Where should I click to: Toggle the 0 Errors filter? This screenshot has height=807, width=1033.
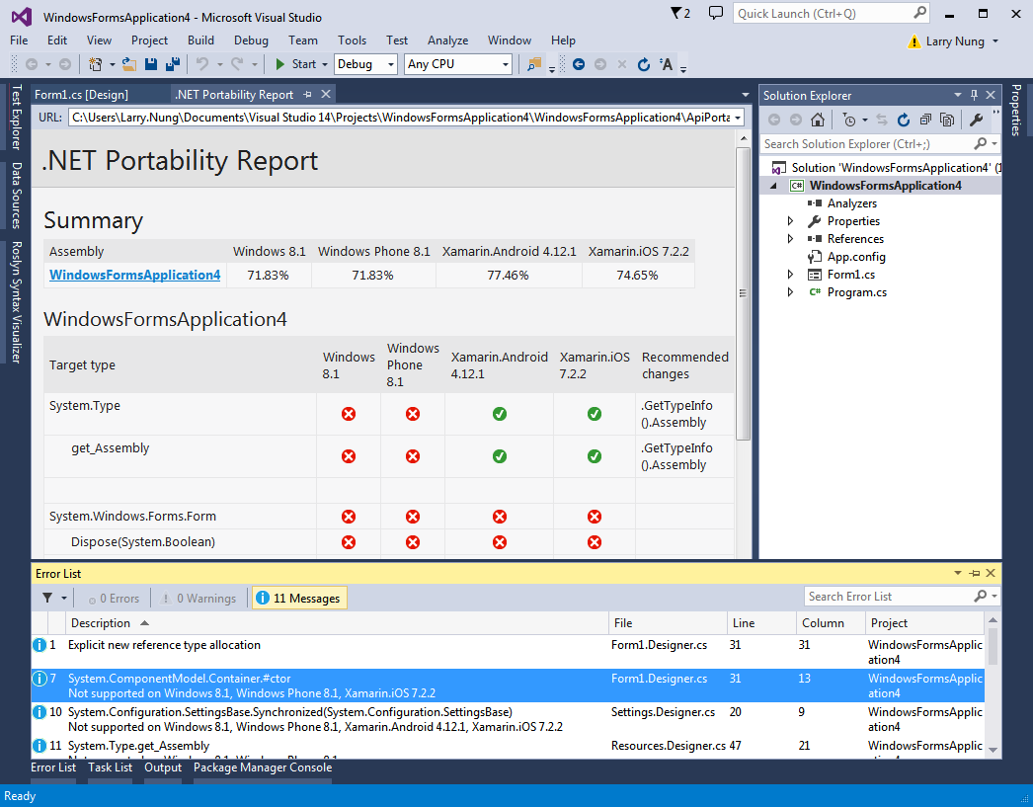click(x=114, y=599)
